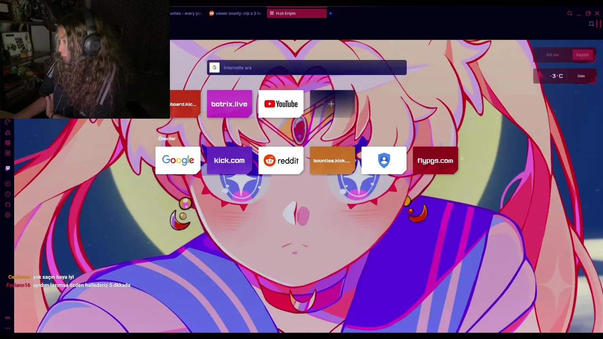Open the kick.com suggestion tile
This screenshot has width=603, height=339.
click(x=229, y=160)
